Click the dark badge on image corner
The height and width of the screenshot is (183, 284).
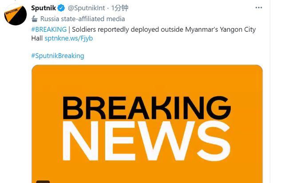(43, 181)
